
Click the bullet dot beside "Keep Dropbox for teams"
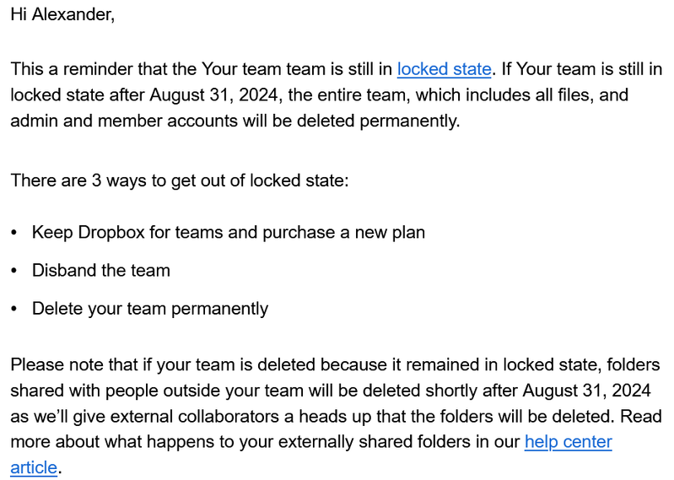click(x=14, y=232)
